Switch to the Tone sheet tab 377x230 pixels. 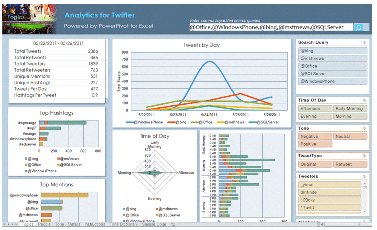[x=59, y=224]
